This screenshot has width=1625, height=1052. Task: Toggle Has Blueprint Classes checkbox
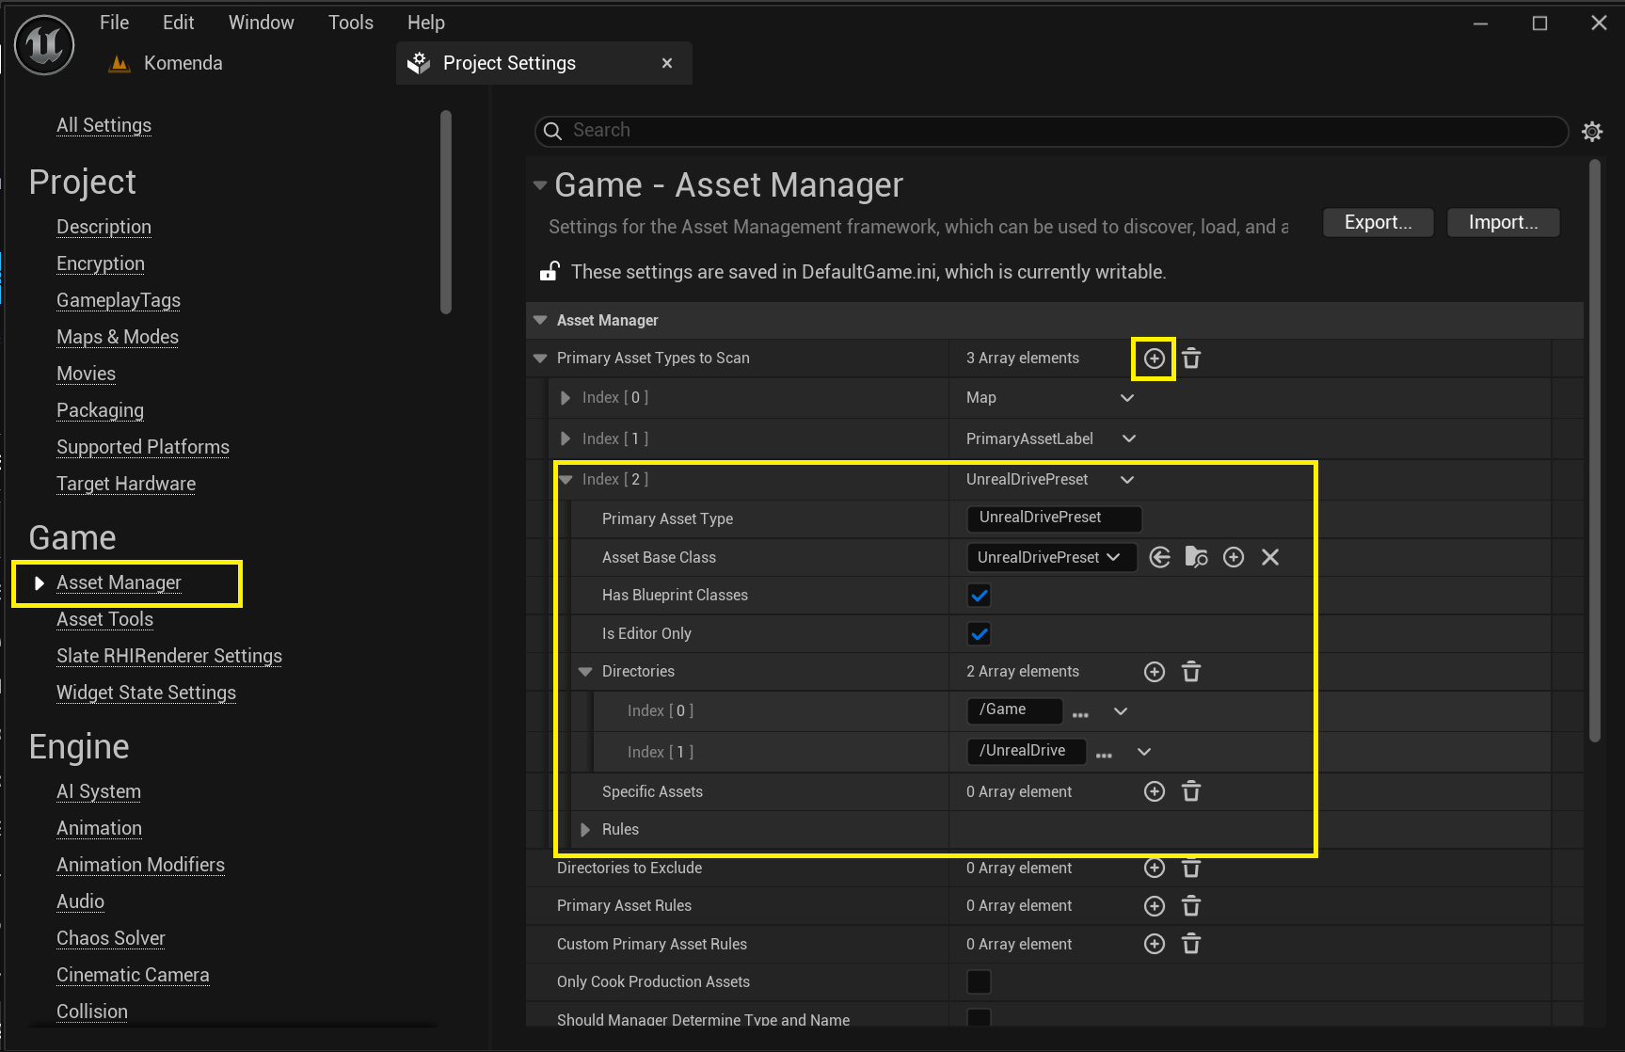tap(979, 596)
